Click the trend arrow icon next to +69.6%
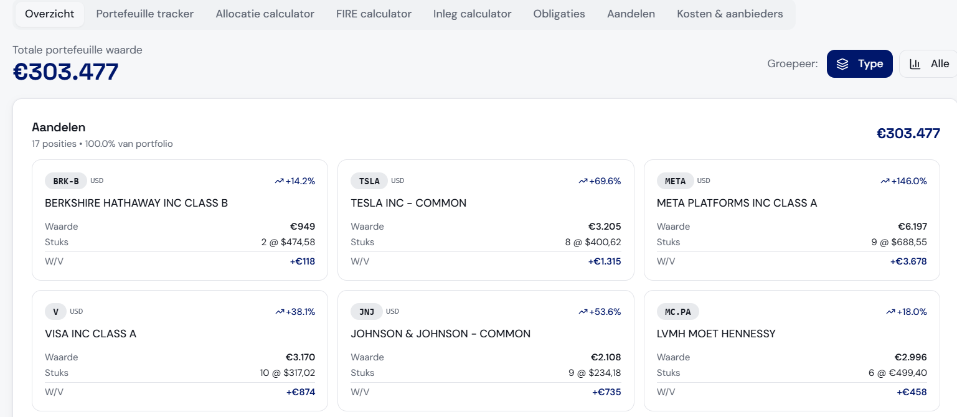The image size is (957, 417). [x=583, y=181]
